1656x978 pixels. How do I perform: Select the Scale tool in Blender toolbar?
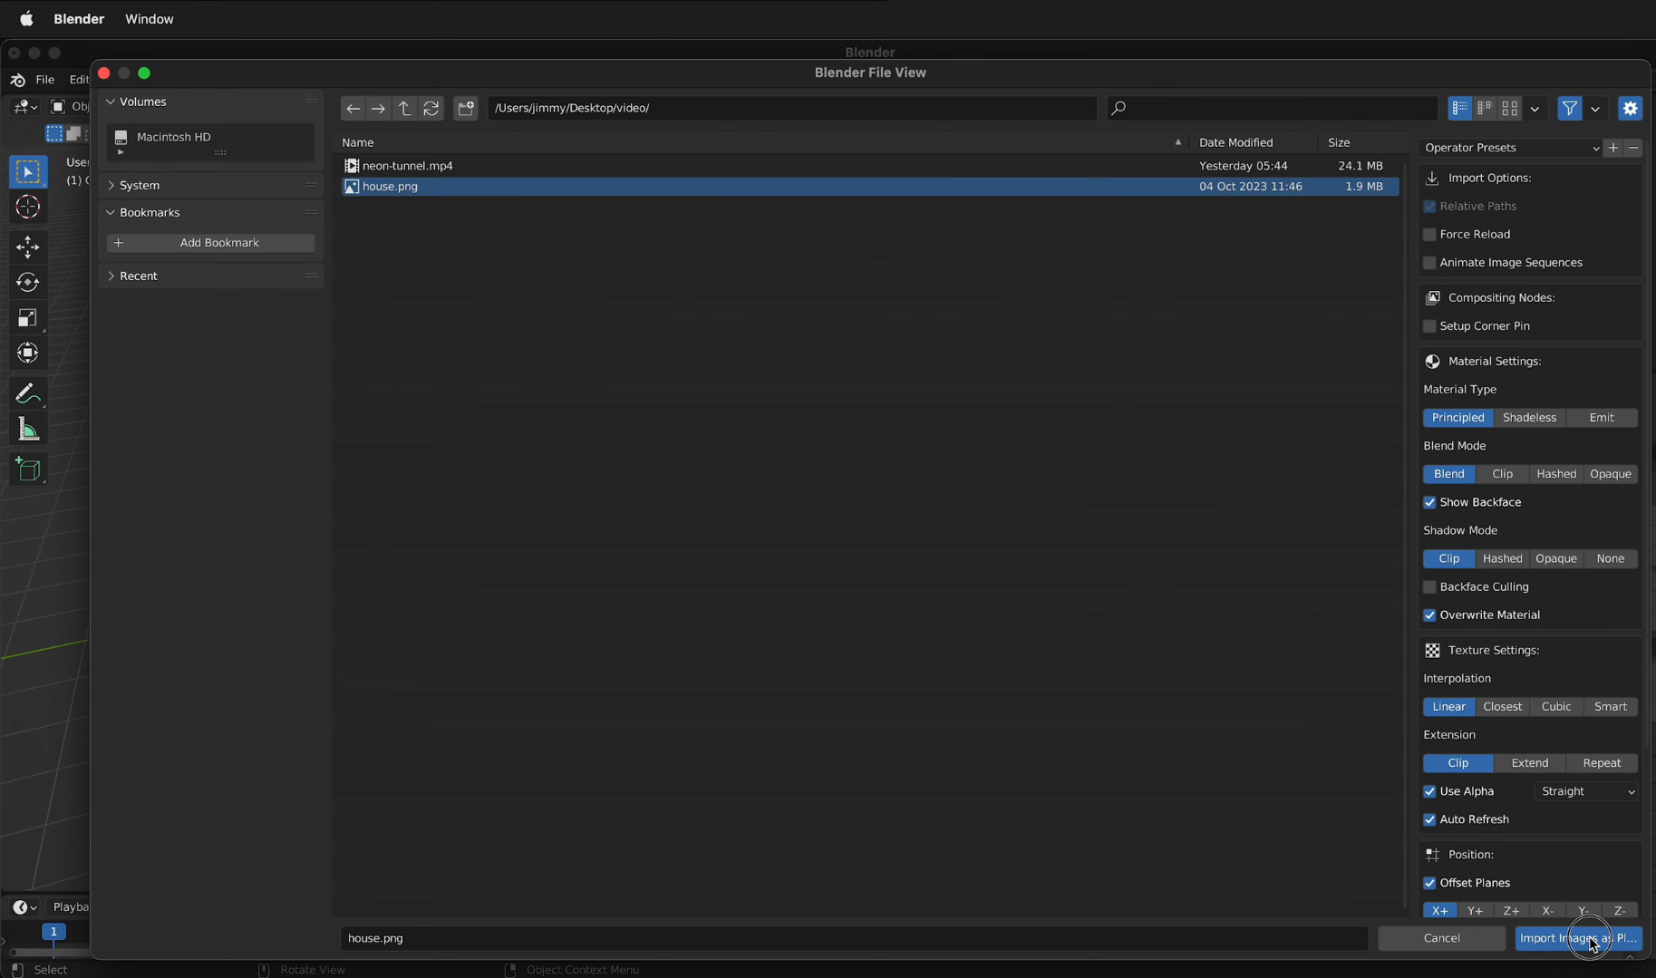[x=28, y=317]
